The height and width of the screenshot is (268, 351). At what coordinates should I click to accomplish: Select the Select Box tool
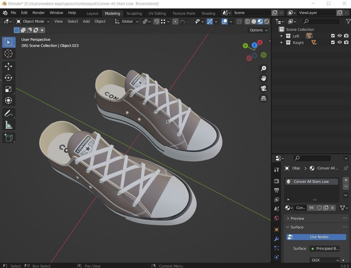coord(8,42)
